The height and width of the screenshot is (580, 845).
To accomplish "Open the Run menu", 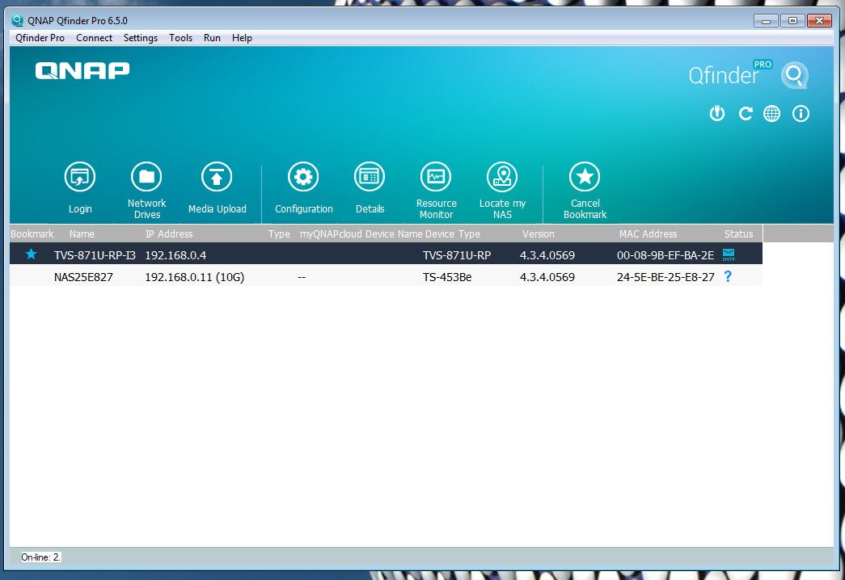I will pyautogui.click(x=213, y=38).
